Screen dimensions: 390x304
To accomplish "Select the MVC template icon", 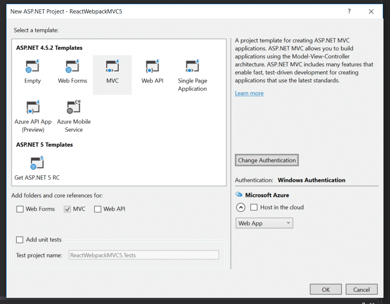I will click(x=112, y=66).
